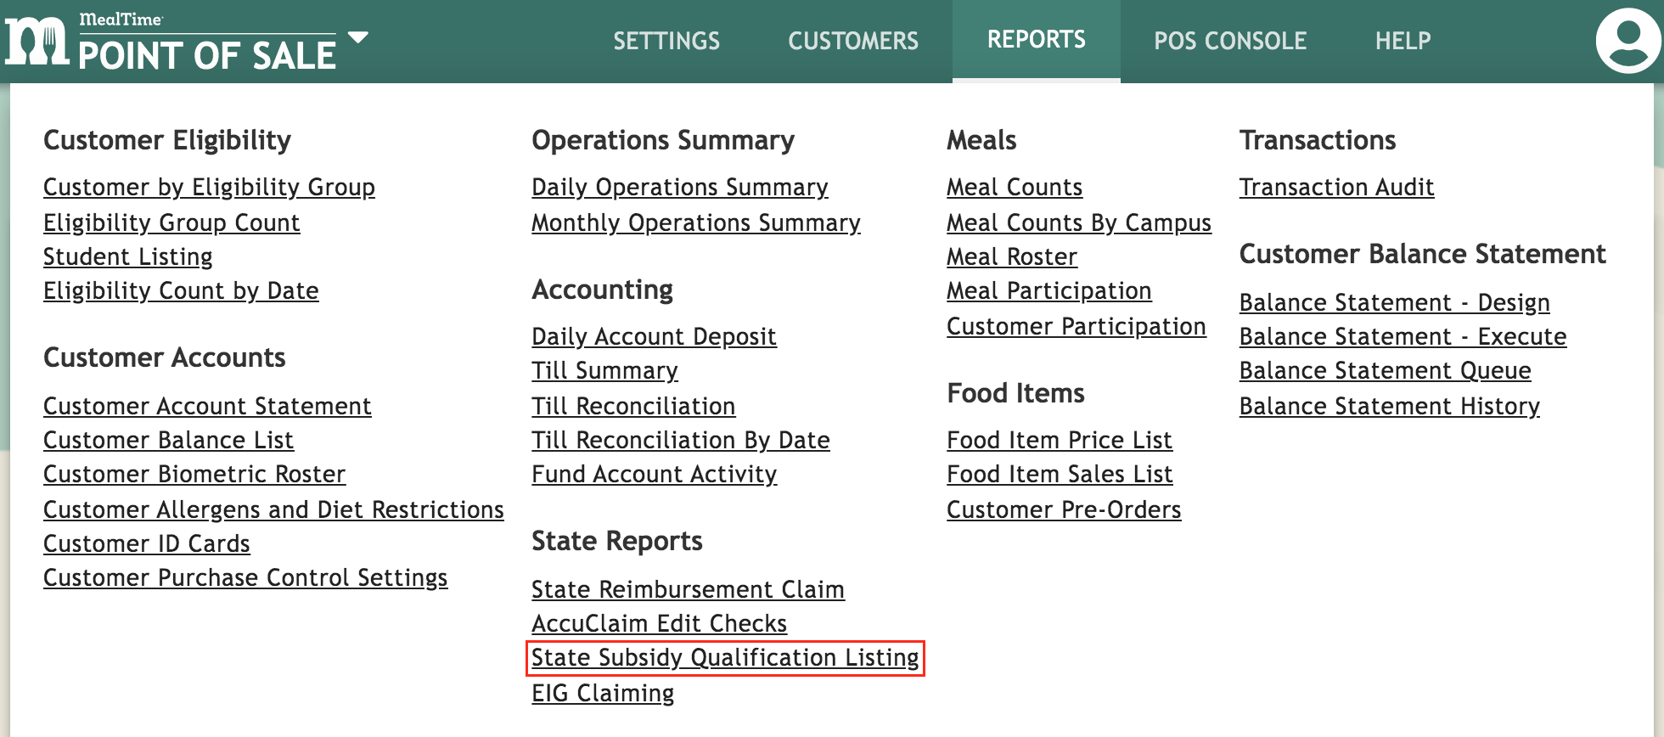Open the user profile avatar icon
Image resolution: width=1664 pixels, height=737 pixels.
click(1628, 41)
